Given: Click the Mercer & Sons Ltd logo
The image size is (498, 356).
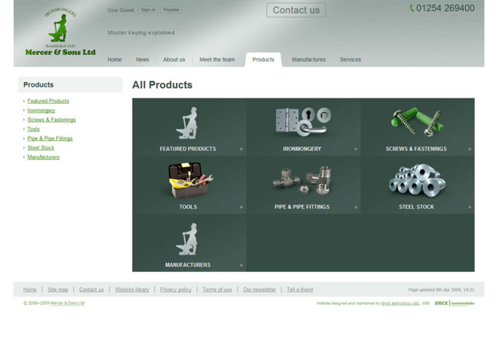Looking at the screenshot, I should pyautogui.click(x=60, y=32).
